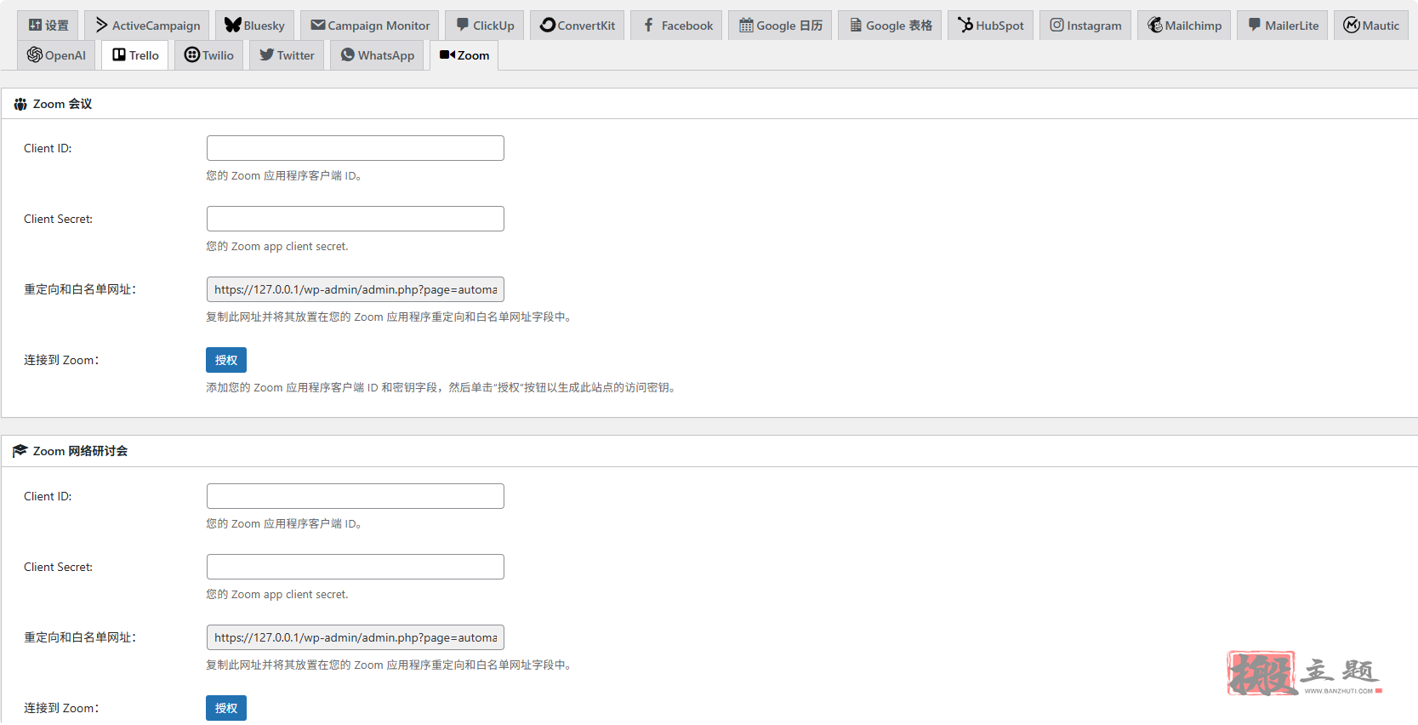The image size is (1418, 725).
Task: Click the 重定向和白名单网址 label in Zoom 会议
Action: 80,289
